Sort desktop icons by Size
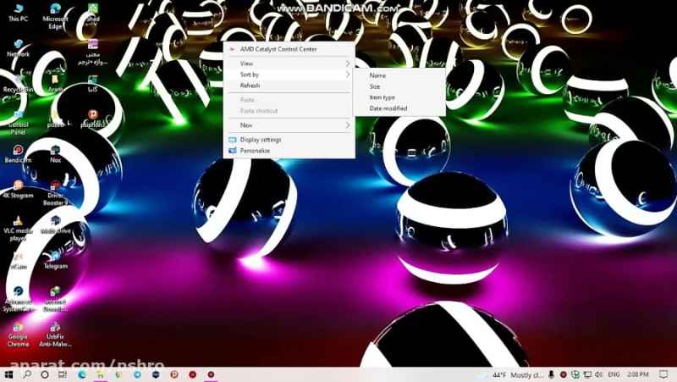Screen dimensions: 677x382 [x=399, y=86]
